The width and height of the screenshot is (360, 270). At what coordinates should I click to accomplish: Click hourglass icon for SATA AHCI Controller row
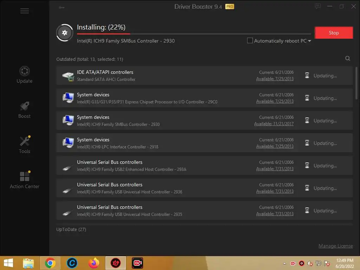307,75
